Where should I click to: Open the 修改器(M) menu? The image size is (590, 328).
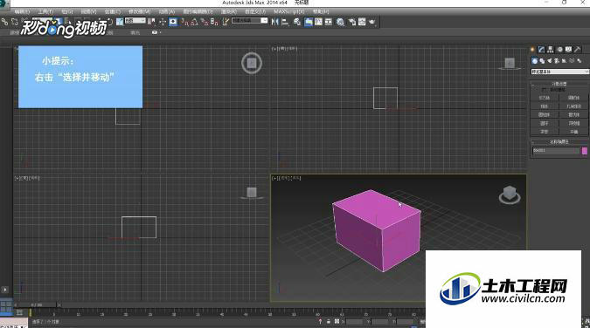tap(139, 11)
